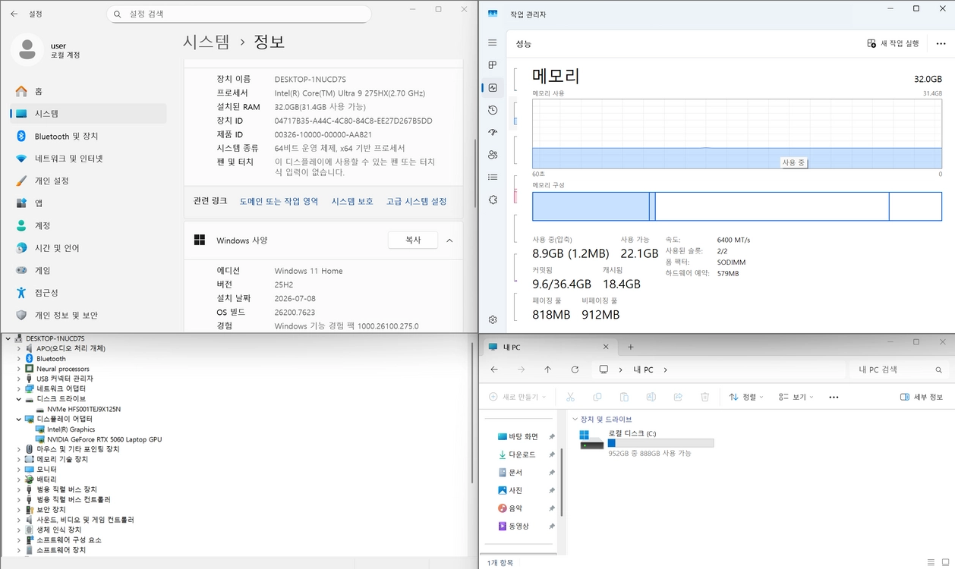Expand the monitor node in Device Manager
955x569 pixels.
click(x=19, y=469)
